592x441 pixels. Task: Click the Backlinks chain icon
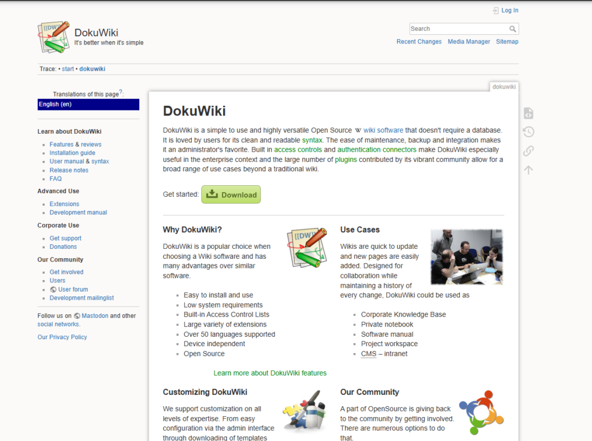coord(528,151)
